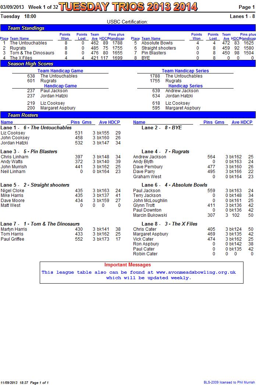Select "John Cooksey" in The Untouchables roster
The image size is (256, 385).
(15, 138)
